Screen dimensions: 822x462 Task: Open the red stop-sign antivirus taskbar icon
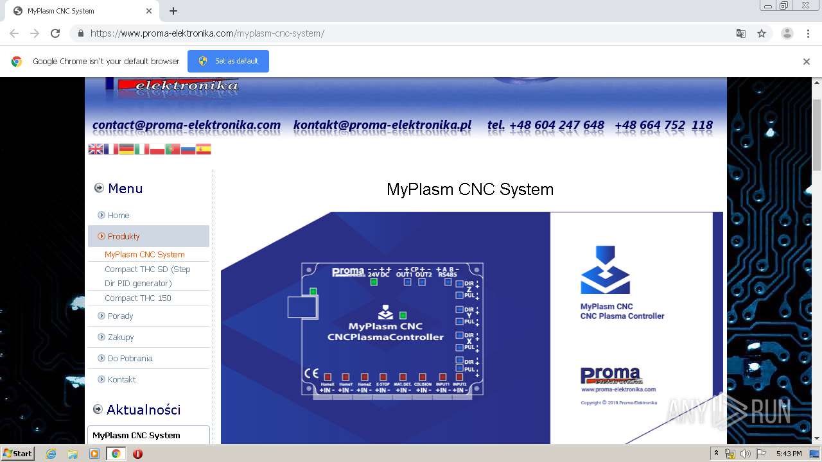coord(137,454)
